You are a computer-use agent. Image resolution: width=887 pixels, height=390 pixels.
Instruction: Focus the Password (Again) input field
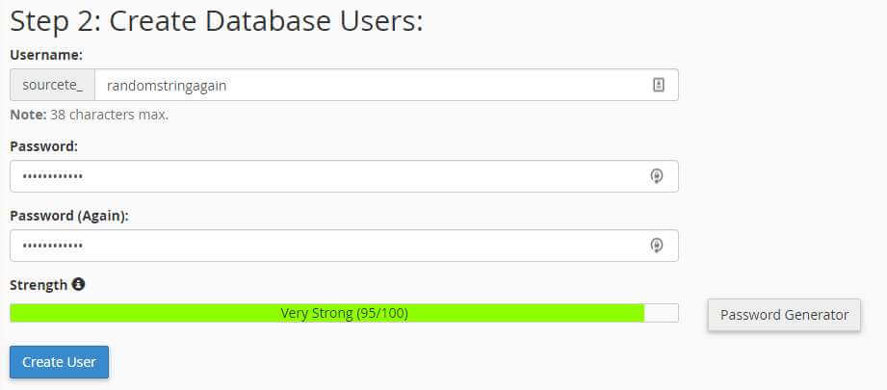click(344, 246)
